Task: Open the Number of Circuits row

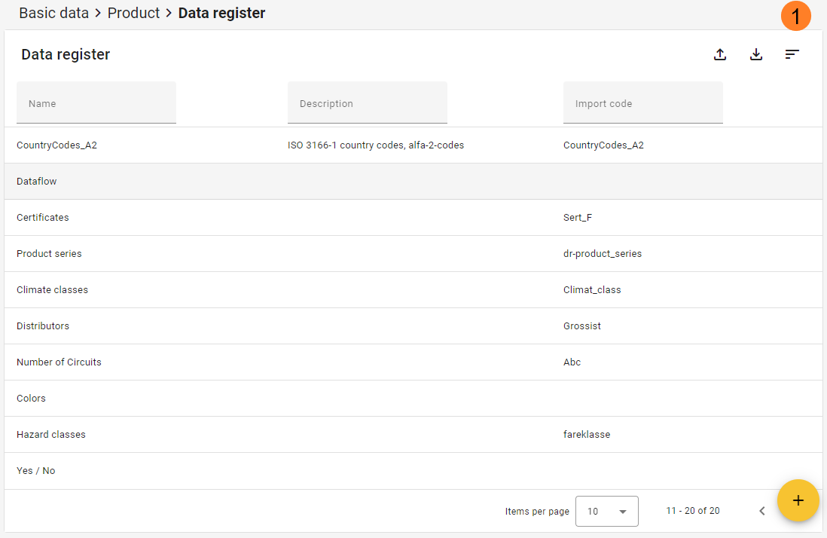Action: pyautogui.click(x=59, y=362)
